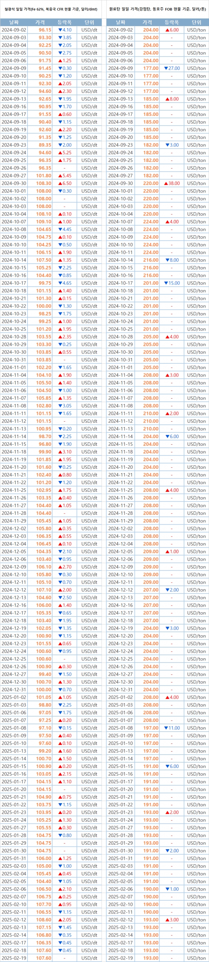209x962 pixels.
Task: Click the 2024-12-31 date in coking coal table
Action: tap(120, 689)
